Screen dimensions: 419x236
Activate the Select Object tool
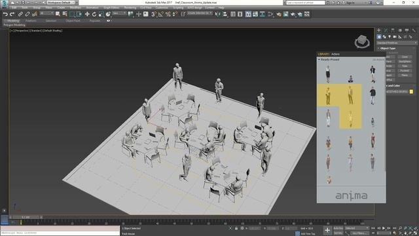[x=58, y=14]
